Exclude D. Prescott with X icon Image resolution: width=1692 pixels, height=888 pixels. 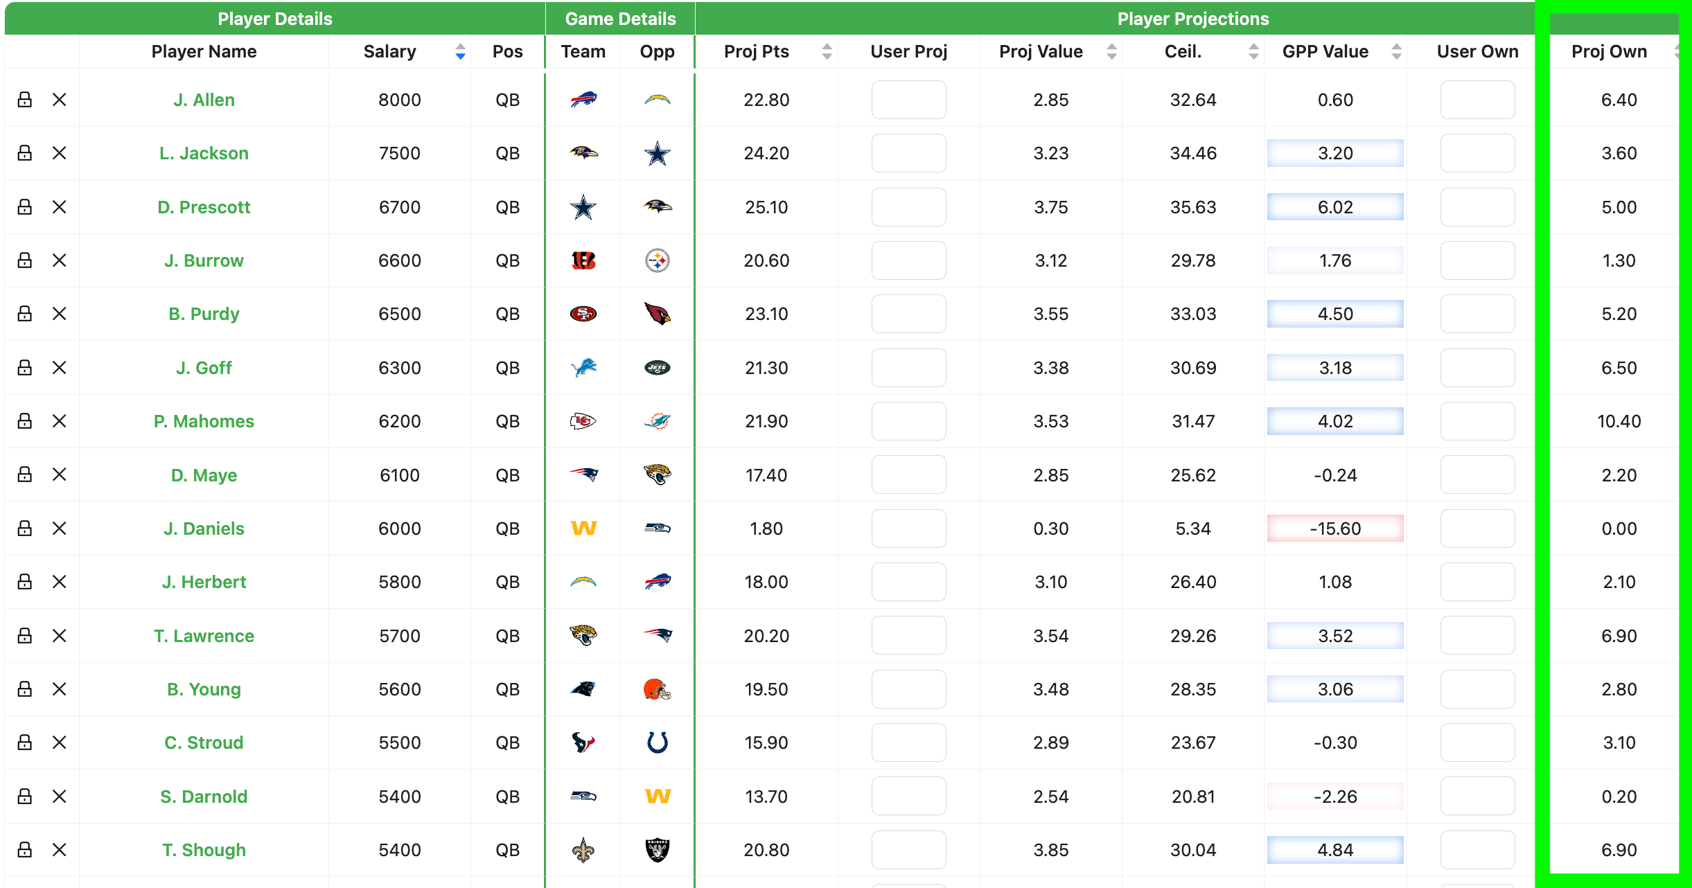pyautogui.click(x=60, y=207)
